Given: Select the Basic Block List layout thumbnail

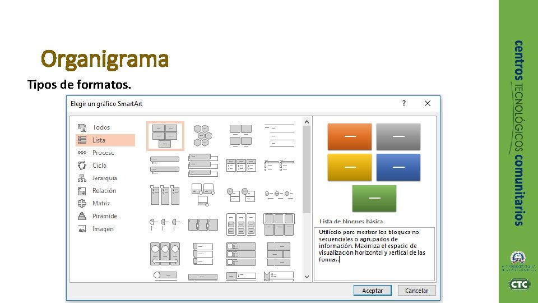Looking at the screenshot, I should (165, 136).
